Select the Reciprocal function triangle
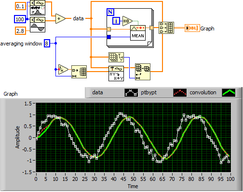 click(63, 70)
